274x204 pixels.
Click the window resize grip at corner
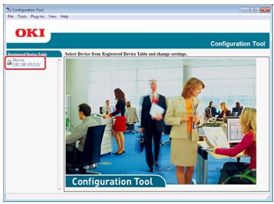point(268,197)
